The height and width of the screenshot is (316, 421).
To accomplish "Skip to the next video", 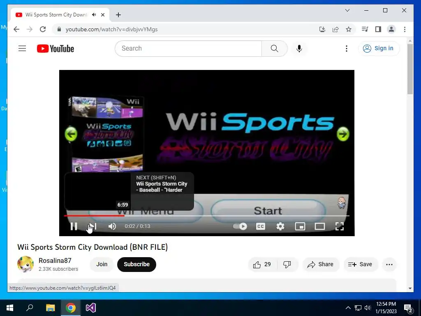I will (93, 226).
